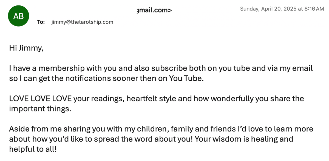329x161 pixels.
Task: Click the "Hi Jimmy," greeting line
Action: click(26, 48)
